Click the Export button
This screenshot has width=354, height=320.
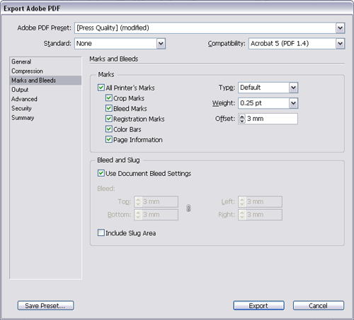(258, 306)
